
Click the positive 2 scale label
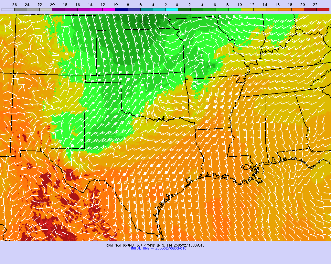click(x=189, y=5)
